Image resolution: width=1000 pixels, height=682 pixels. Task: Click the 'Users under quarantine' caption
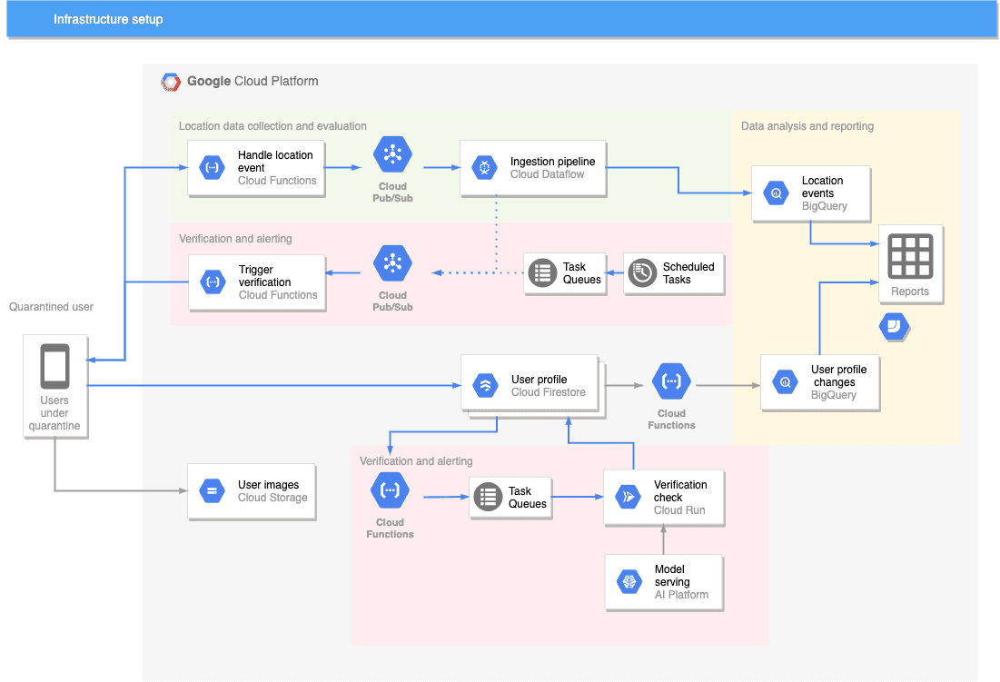click(x=54, y=413)
